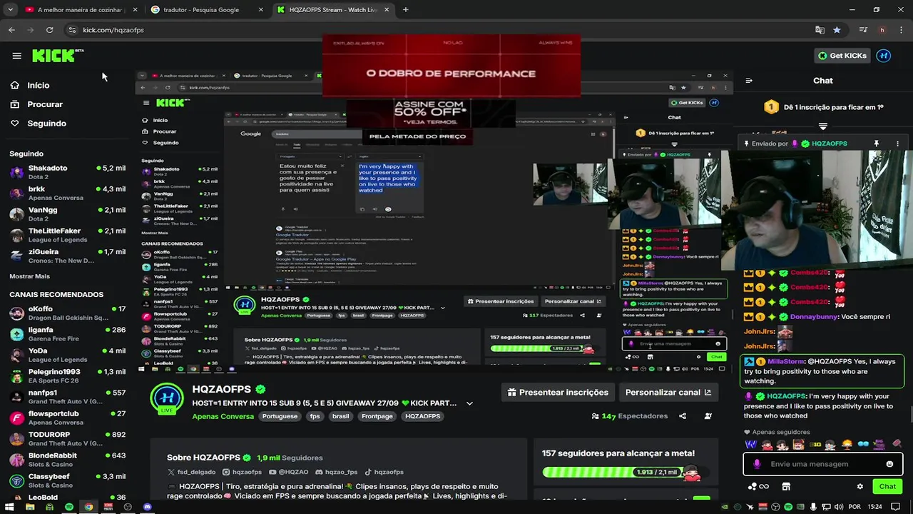Open the hqzao_fps Discord link
The height and width of the screenshot is (514, 913).
[x=336, y=472]
